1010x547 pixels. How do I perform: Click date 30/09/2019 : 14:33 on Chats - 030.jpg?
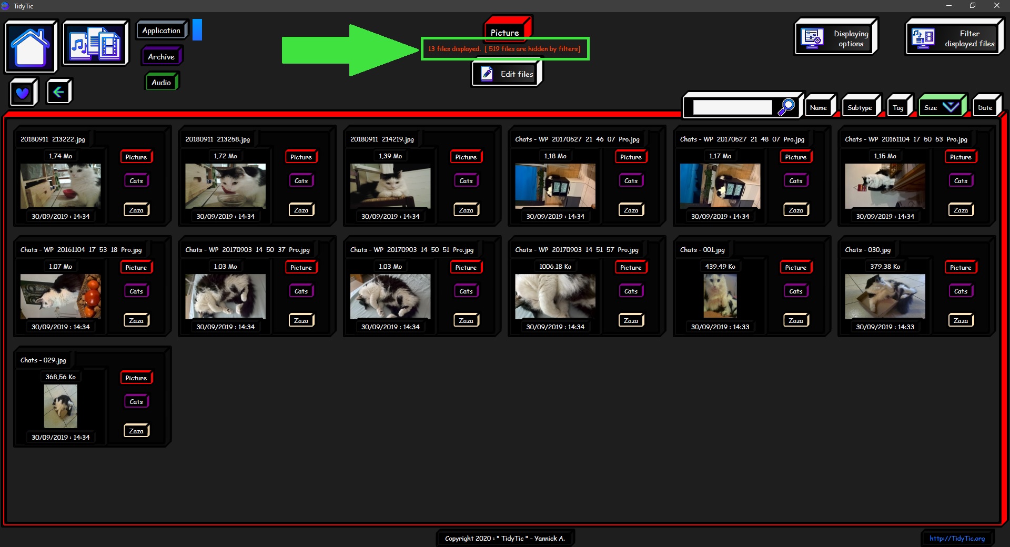tap(885, 327)
